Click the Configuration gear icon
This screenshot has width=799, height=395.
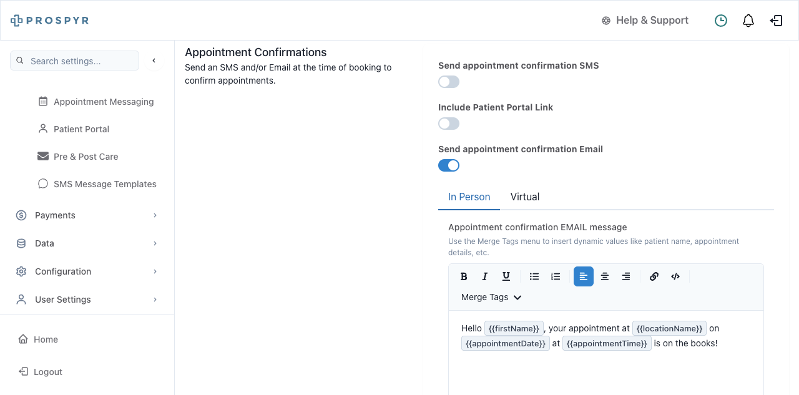21,271
